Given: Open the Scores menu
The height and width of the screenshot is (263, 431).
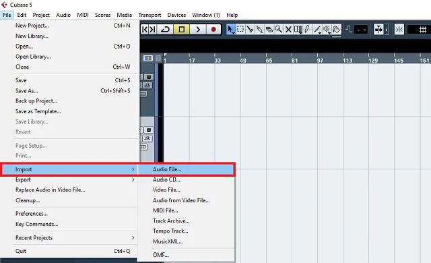Looking at the screenshot, I should click(102, 15).
